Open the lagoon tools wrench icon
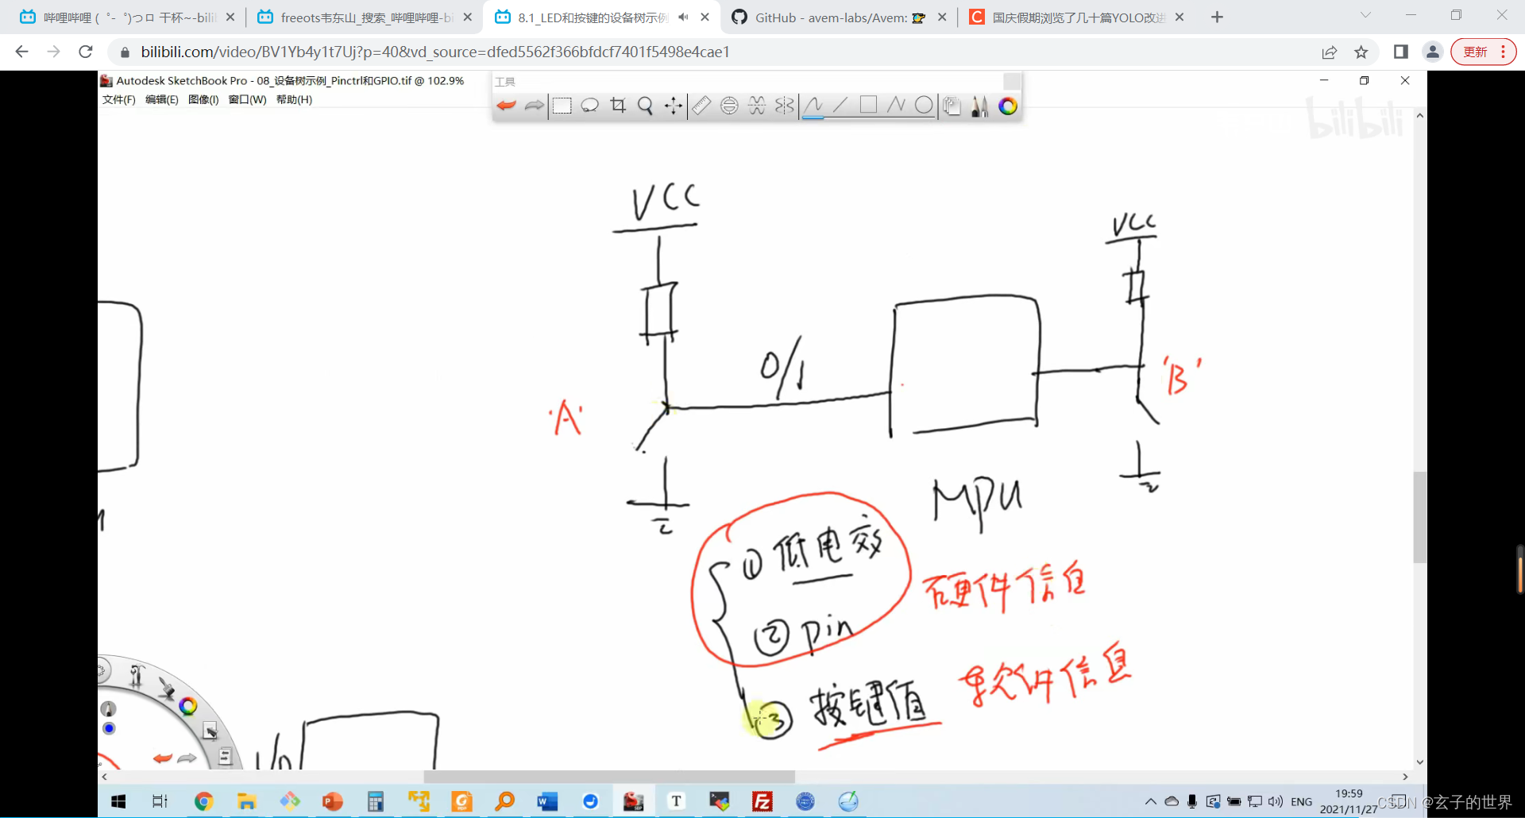 (x=137, y=675)
